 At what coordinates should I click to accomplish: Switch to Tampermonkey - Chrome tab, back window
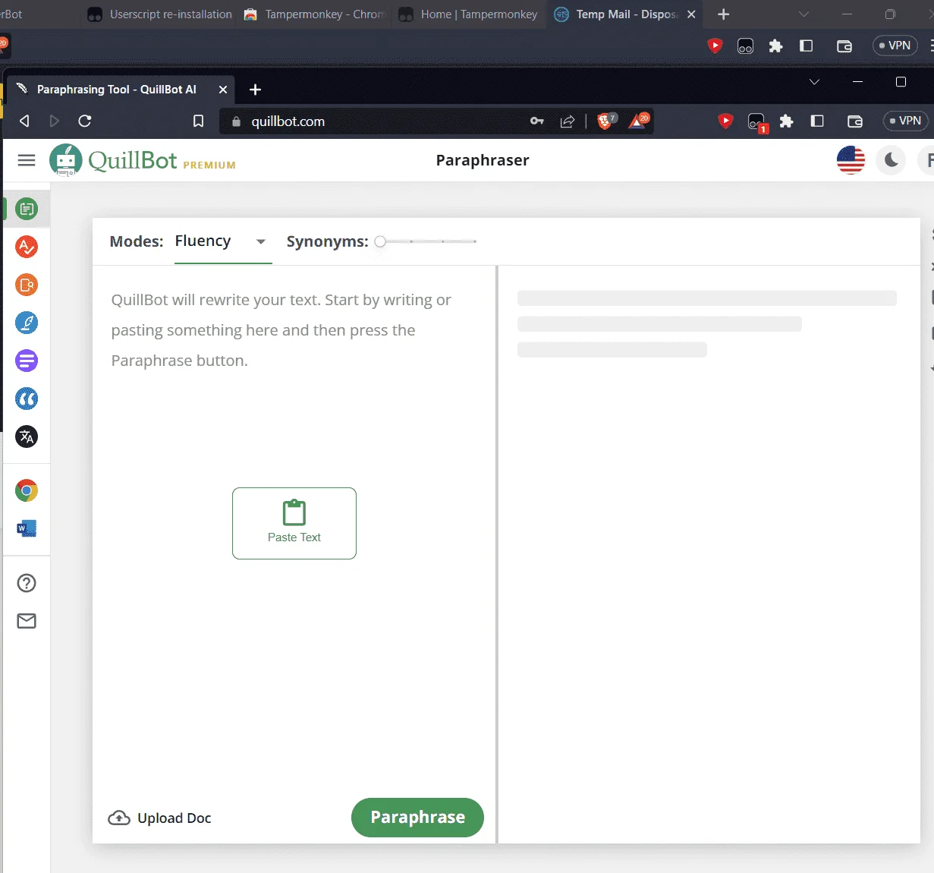[x=315, y=14]
